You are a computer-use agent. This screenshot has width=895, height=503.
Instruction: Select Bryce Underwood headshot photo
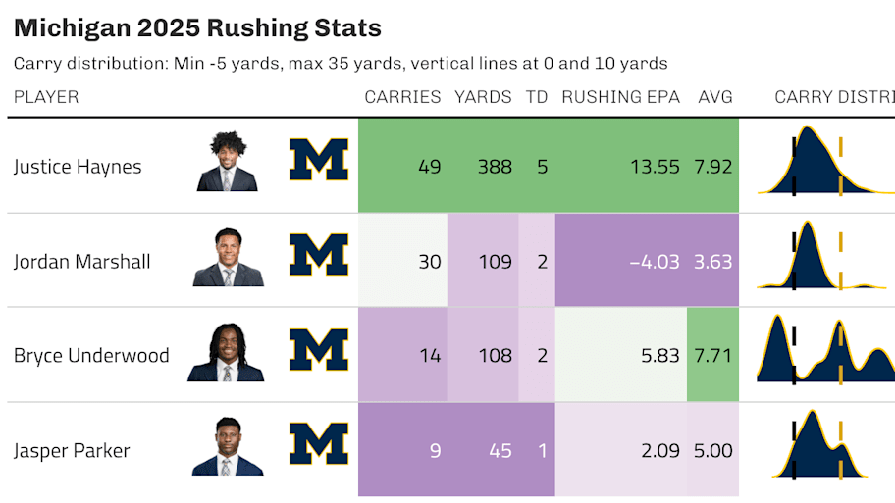[x=226, y=352]
